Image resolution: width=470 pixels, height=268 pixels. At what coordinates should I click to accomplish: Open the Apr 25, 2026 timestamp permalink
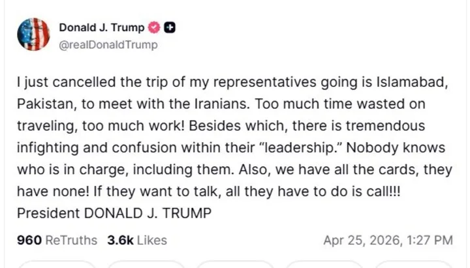pos(388,240)
